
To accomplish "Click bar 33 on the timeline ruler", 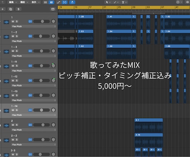I will (148, 7).
